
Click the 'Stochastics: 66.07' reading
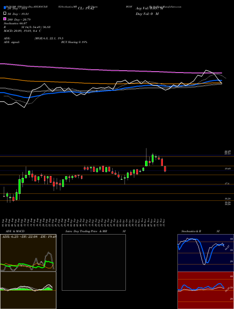pos(15,23)
